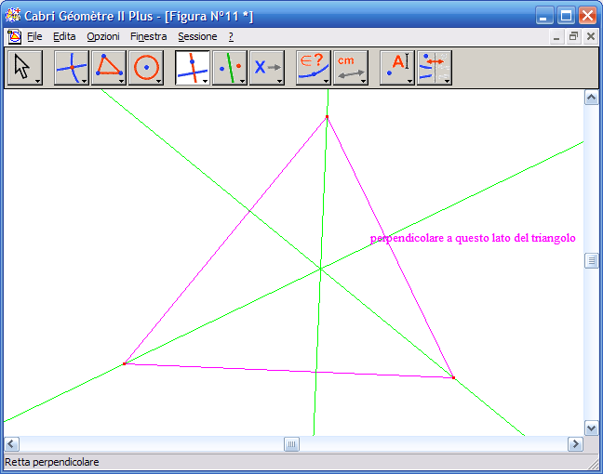
Task: Open the Finestra menu
Action: (x=149, y=36)
